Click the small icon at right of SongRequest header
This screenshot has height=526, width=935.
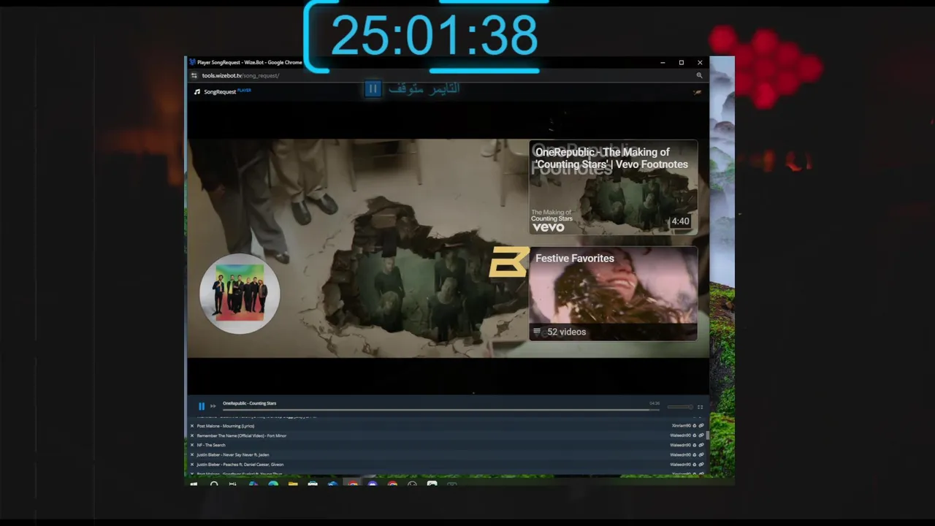tap(697, 92)
